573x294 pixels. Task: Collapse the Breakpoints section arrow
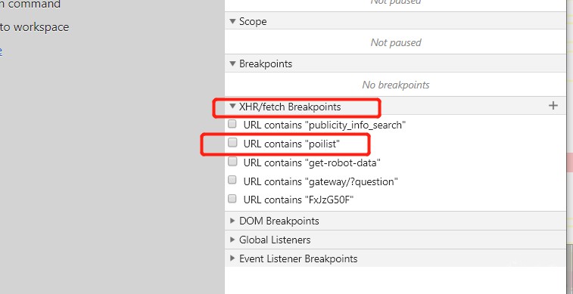[232, 63]
